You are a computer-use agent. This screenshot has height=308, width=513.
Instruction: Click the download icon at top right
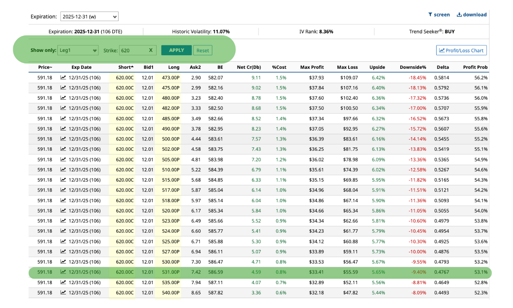pos(459,14)
